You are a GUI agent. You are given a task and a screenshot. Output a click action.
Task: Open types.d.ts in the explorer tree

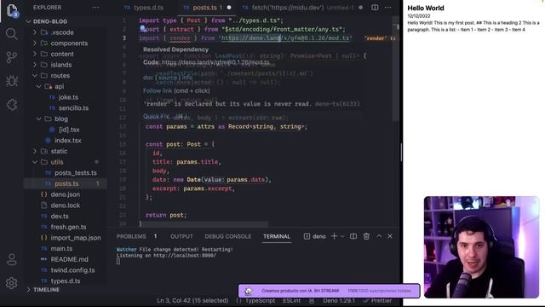65,281
